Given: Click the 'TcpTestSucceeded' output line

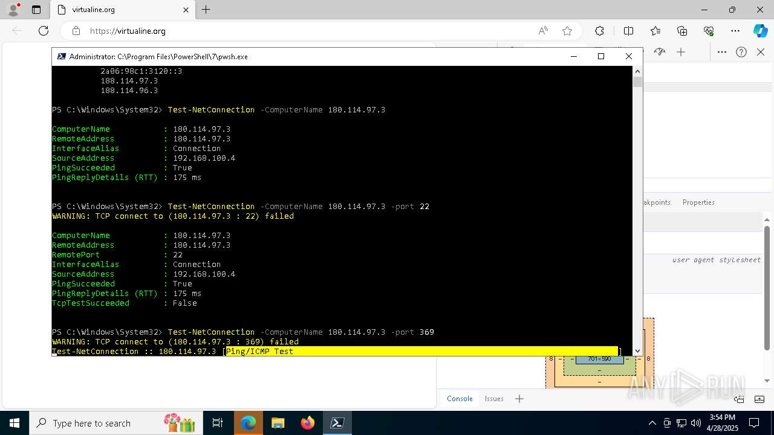Looking at the screenshot, I should [125, 303].
